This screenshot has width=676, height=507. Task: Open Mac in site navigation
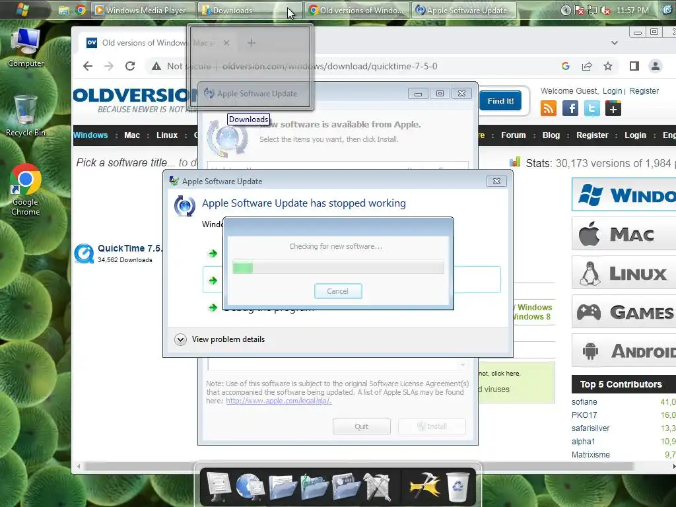click(x=132, y=135)
